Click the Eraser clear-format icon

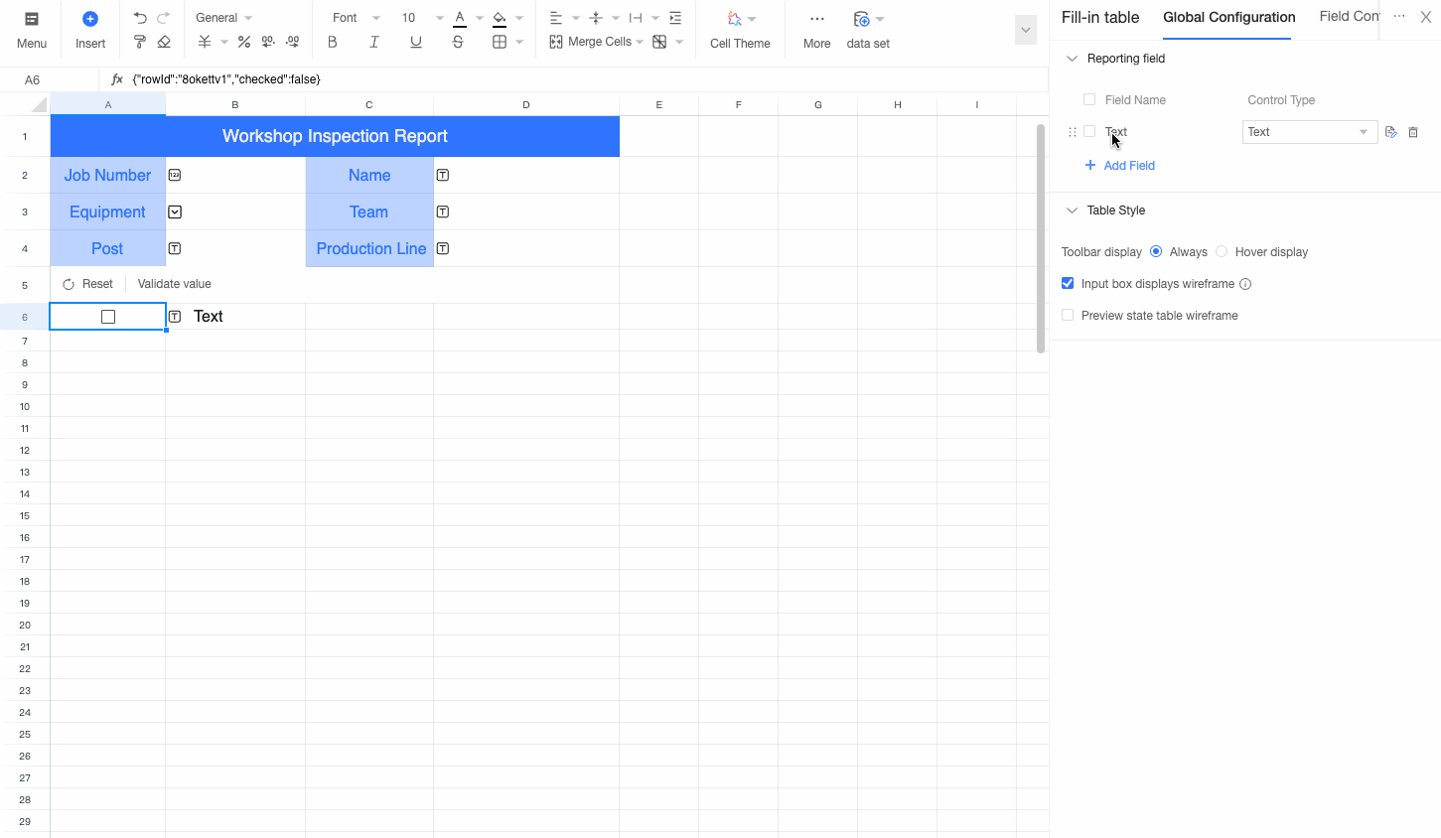tap(164, 42)
